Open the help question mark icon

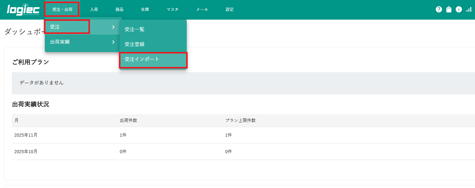click(x=439, y=9)
